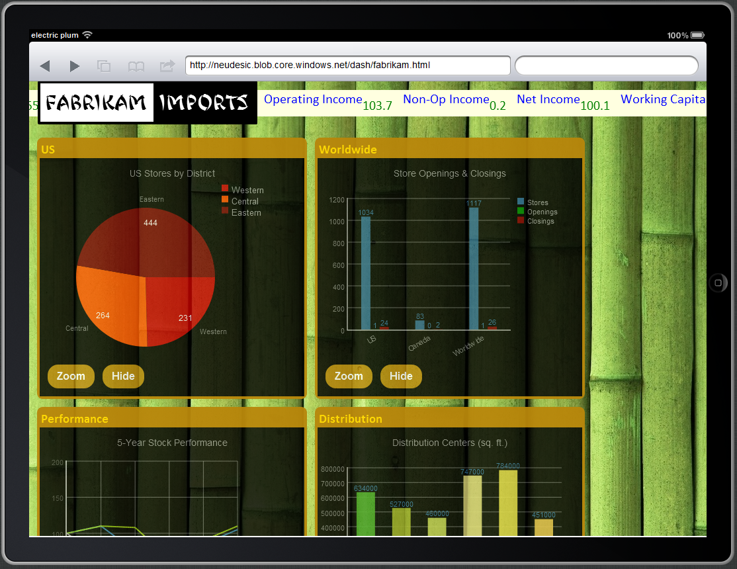Viewport: 737px width, 569px height.
Task: Toggle the Stores series in the Worldwide legend
Action: coord(538,202)
